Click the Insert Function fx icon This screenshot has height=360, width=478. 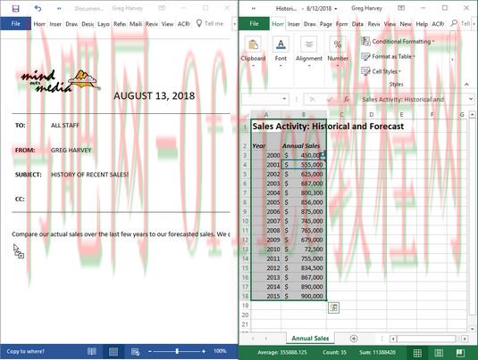pyautogui.click(x=347, y=99)
